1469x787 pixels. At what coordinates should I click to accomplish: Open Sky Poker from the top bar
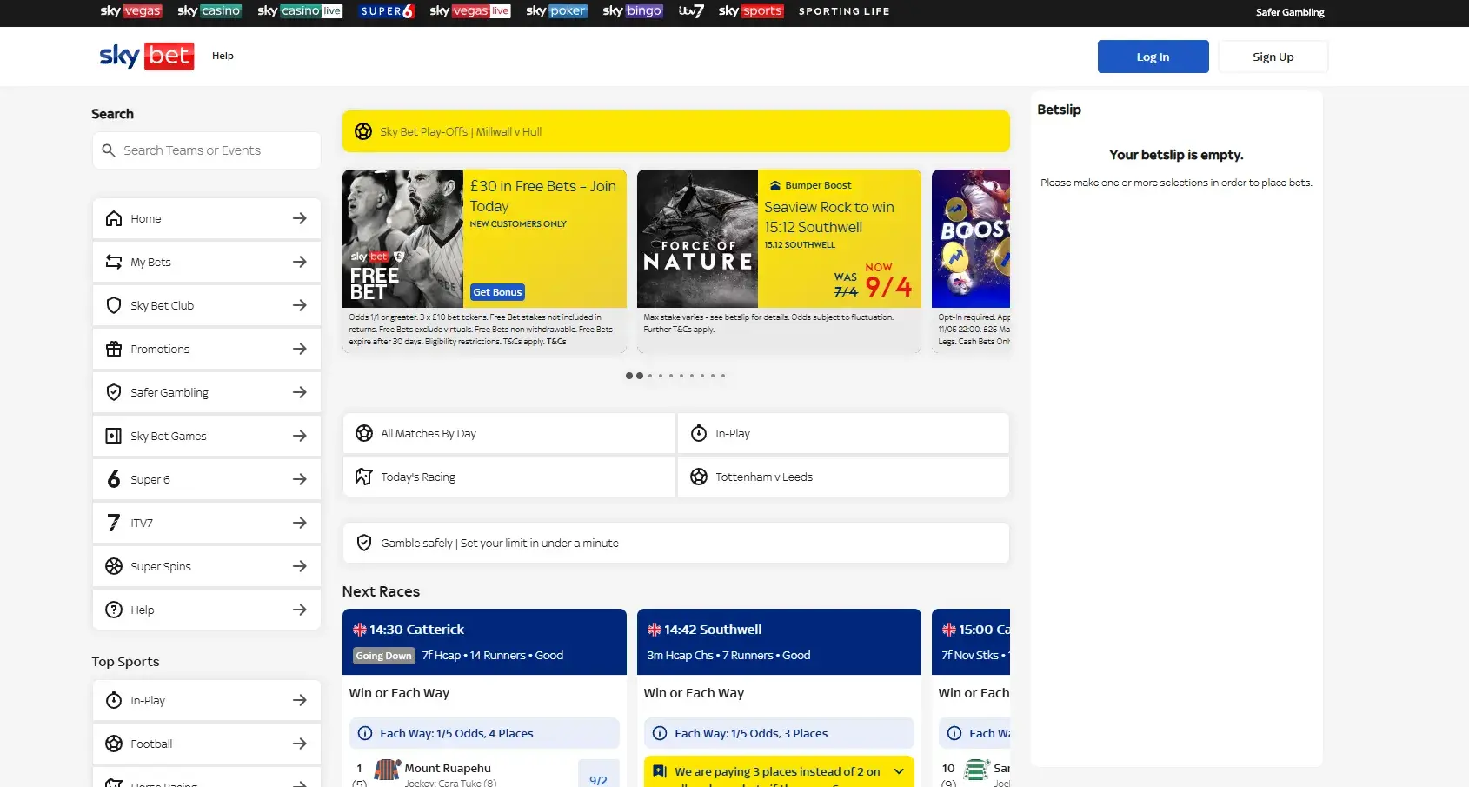[557, 11]
